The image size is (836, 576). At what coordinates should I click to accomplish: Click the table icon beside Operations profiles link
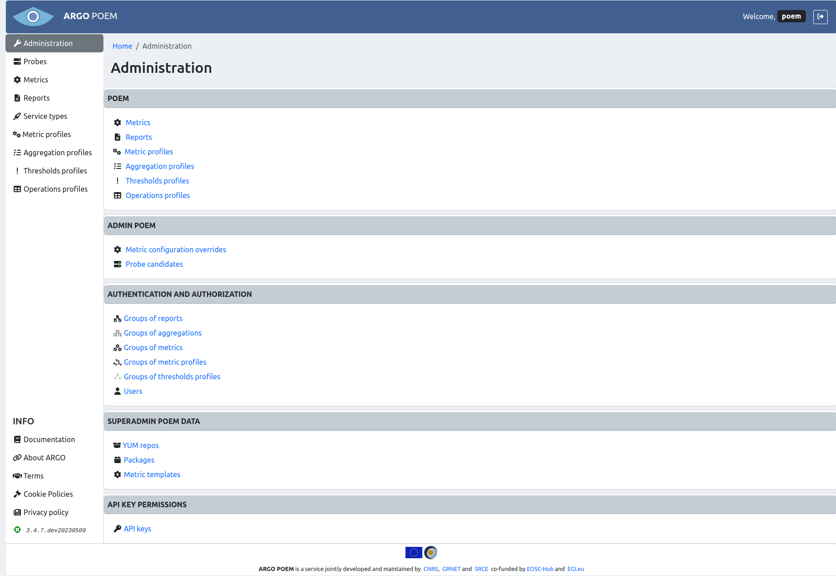point(118,195)
